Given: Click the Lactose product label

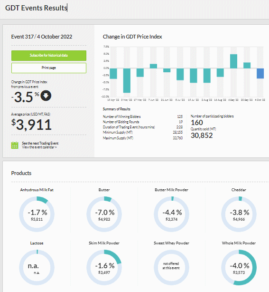Looking at the screenshot, I should (x=37, y=243).
